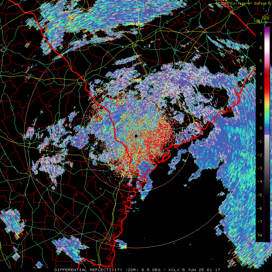The image size is (272, 272).
Task: Click the scale value "-1"
Action: point(260,141)
